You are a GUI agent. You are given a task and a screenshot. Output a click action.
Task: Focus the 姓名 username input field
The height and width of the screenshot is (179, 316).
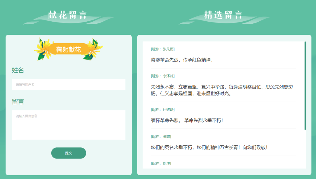[x=68, y=84]
